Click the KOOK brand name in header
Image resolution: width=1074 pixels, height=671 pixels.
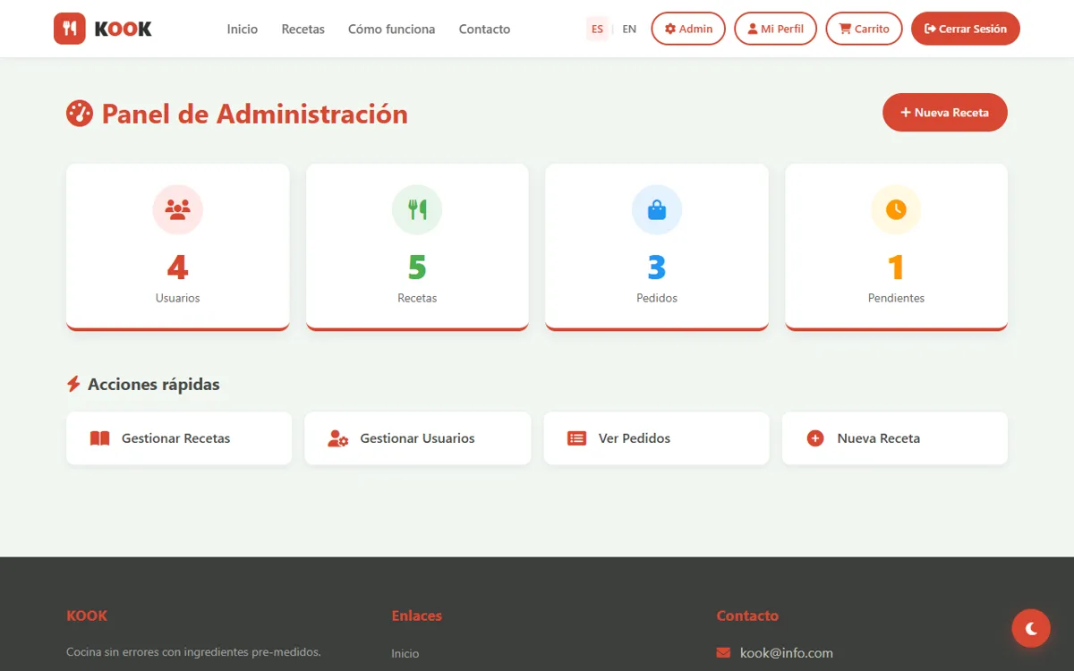coord(124,29)
